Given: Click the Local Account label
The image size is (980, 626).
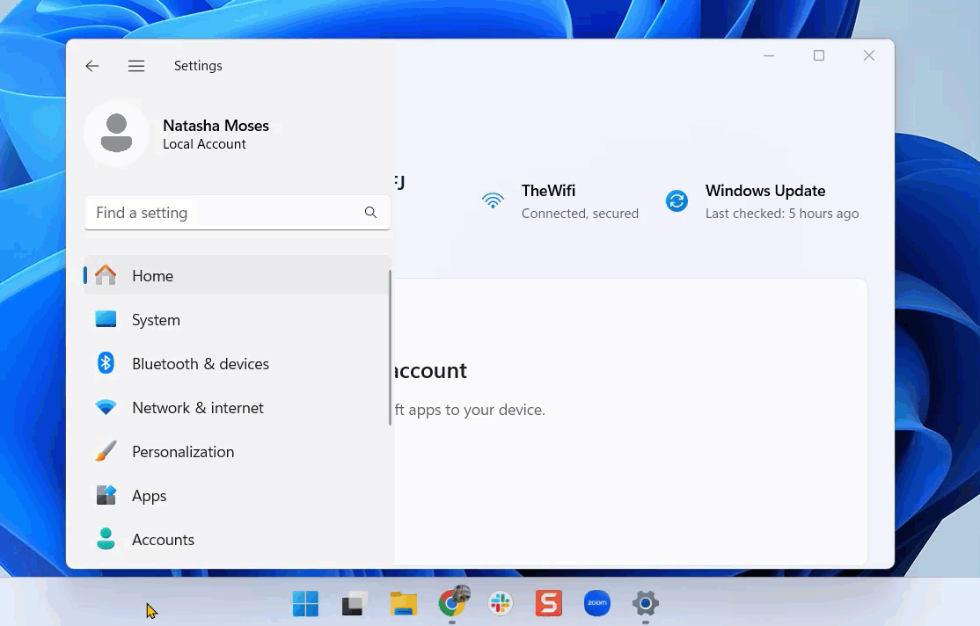Looking at the screenshot, I should pos(204,144).
